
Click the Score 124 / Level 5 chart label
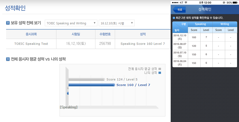(122, 79)
